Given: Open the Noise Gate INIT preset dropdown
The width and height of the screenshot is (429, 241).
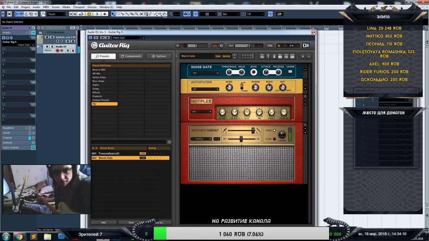Looking at the screenshot, I should pyautogui.click(x=205, y=73).
